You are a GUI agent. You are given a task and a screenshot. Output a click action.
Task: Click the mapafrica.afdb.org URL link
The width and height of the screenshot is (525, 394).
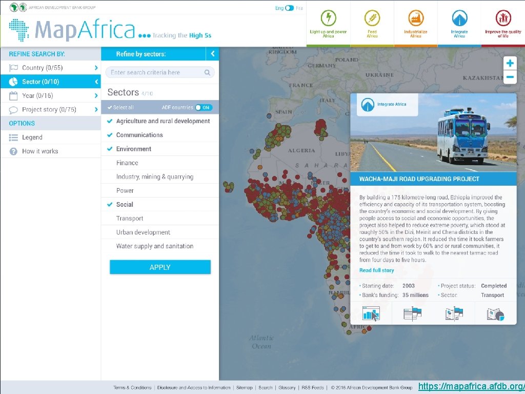point(472,386)
